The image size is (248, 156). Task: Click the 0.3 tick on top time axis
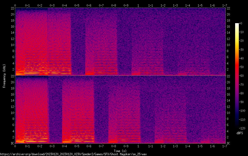tap(52, 5)
